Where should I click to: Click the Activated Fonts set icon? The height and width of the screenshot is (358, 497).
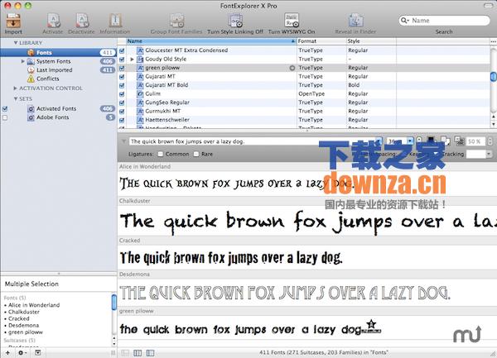click(x=31, y=108)
